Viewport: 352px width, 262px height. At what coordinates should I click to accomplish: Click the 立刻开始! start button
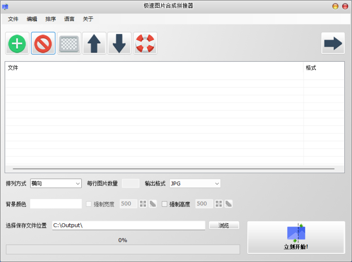click(296, 238)
